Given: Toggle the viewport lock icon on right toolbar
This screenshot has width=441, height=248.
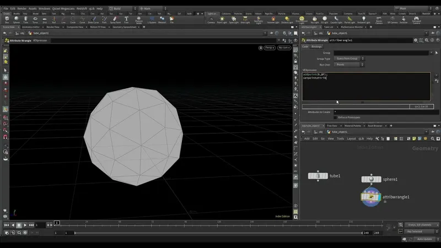Looking at the screenshot, I should (295, 61).
